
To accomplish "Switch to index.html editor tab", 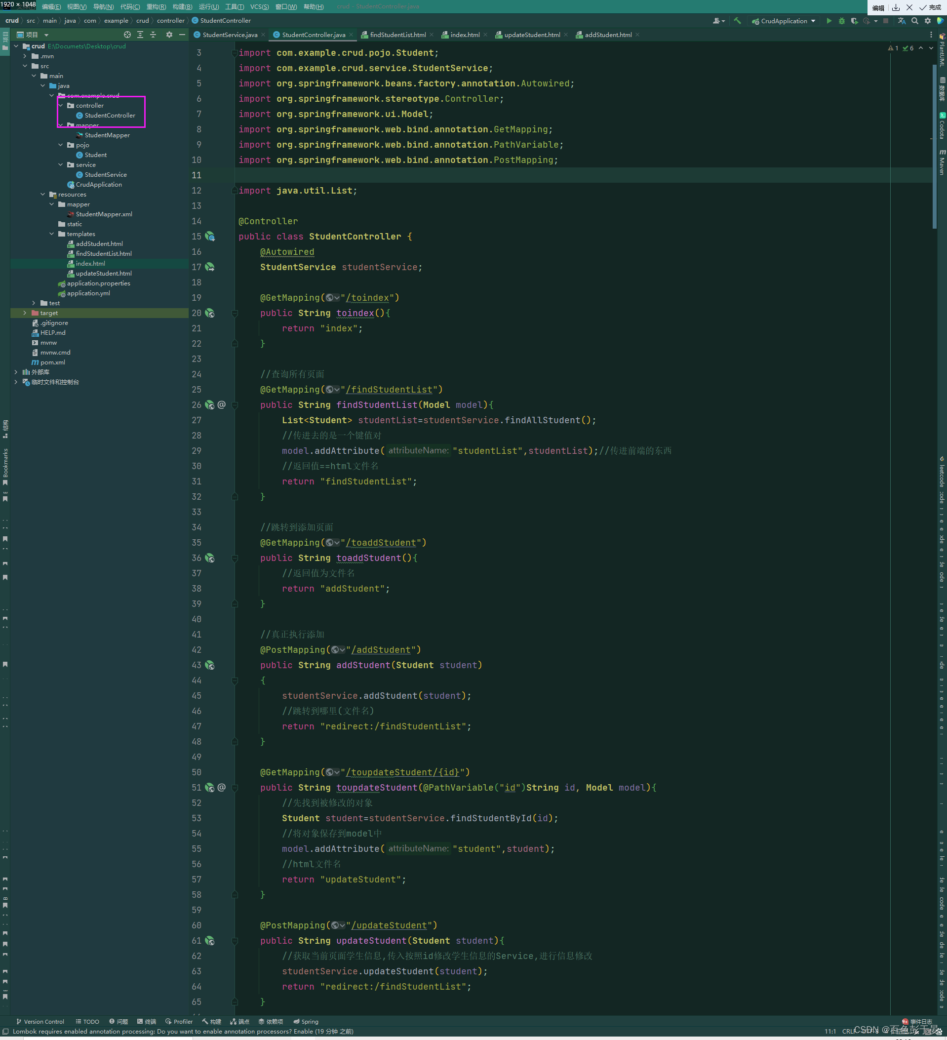I will (465, 35).
